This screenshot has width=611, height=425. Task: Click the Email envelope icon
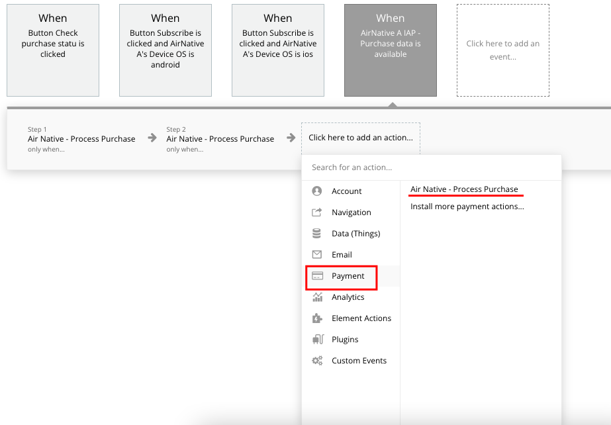317,255
